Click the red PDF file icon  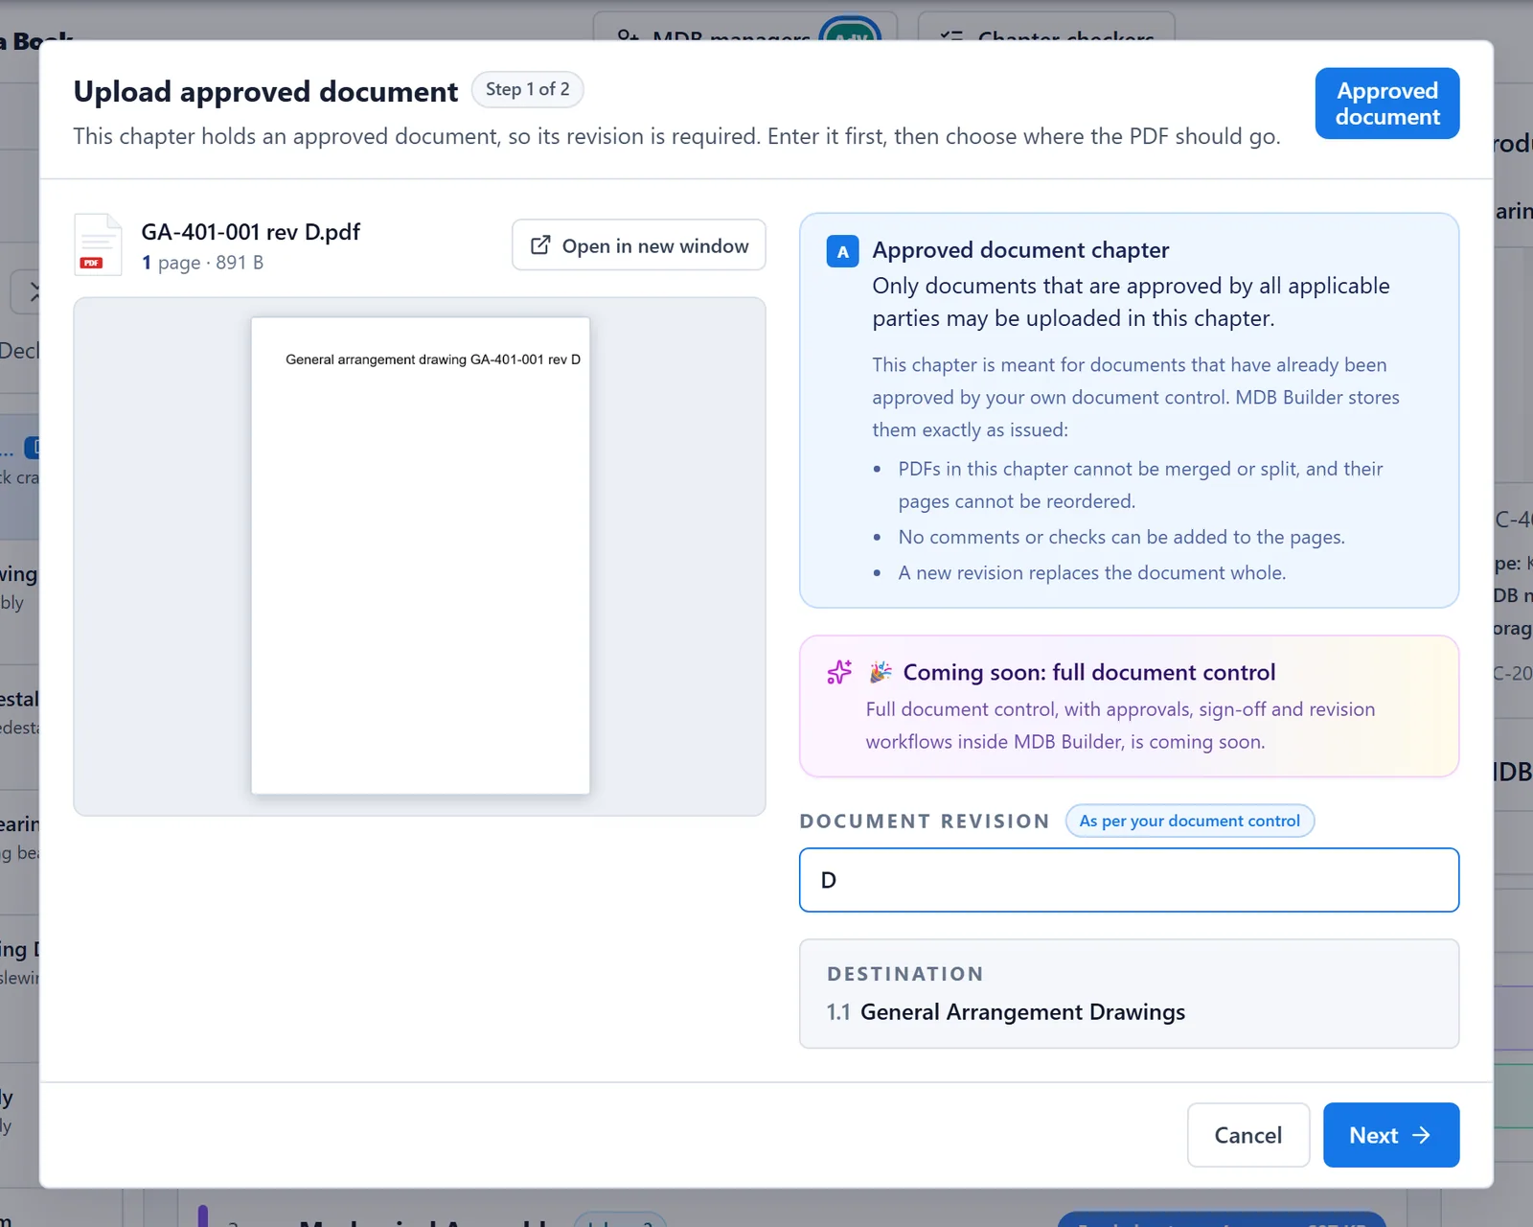[98, 244]
